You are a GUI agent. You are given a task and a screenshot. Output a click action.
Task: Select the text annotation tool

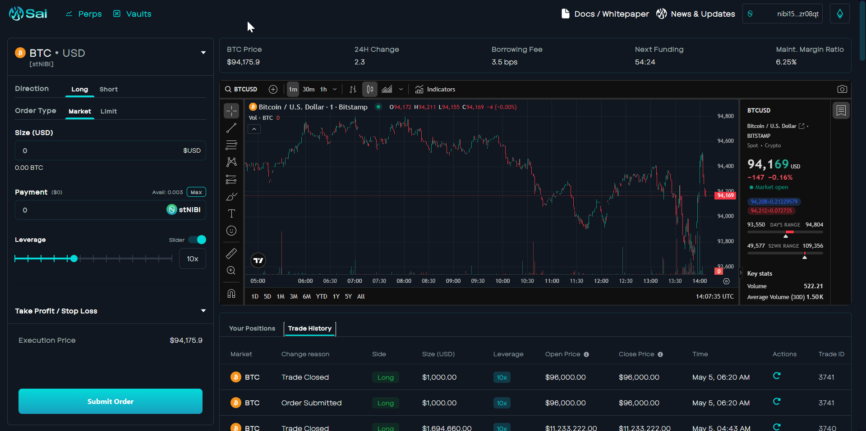coord(231,213)
